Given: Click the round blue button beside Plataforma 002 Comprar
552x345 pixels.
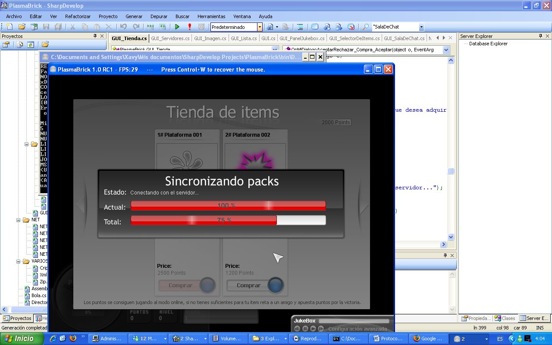Looking at the screenshot, I should tap(276, 285).
